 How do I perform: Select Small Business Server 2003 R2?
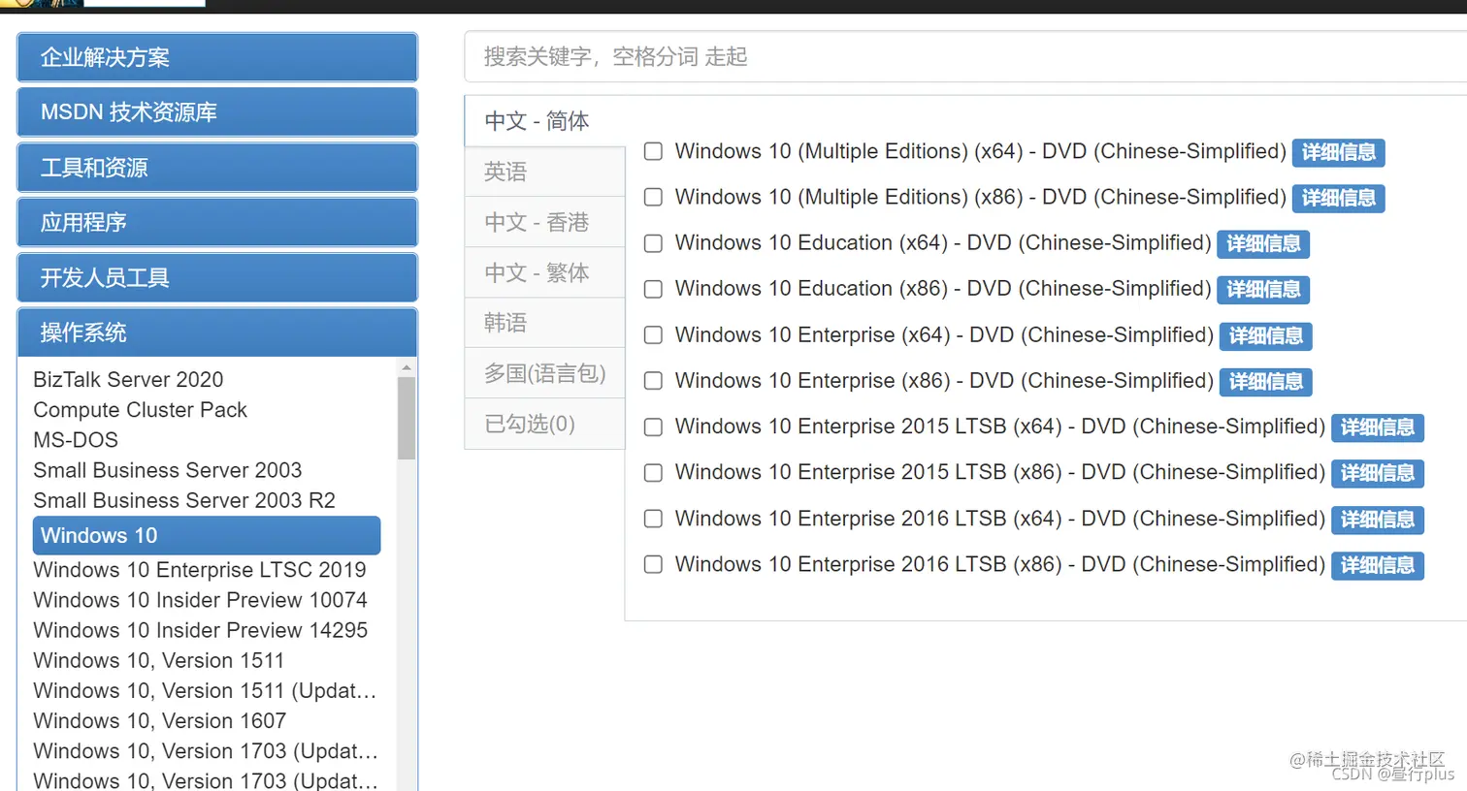[184, 500]
